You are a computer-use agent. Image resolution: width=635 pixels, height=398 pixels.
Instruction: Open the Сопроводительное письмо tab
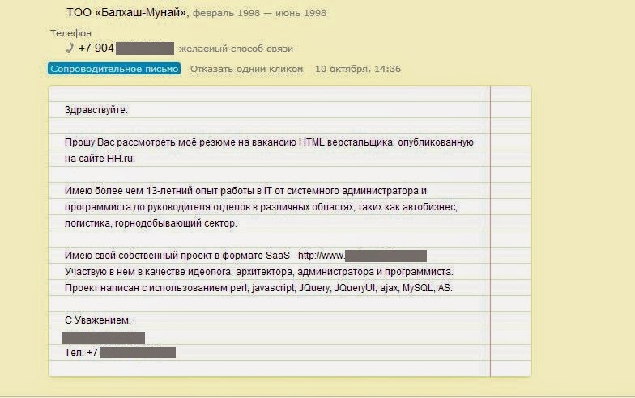[114, 69]
